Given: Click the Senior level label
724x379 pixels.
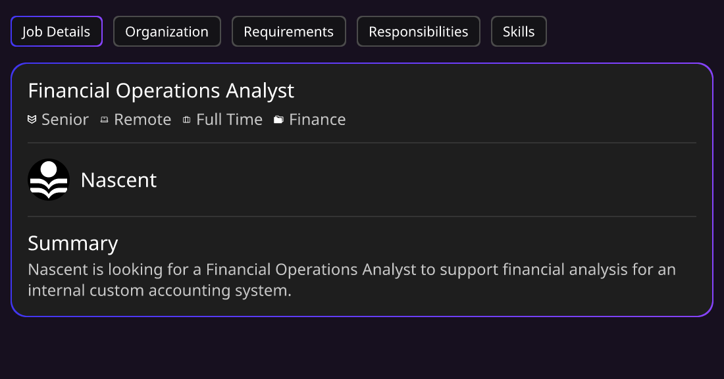Looking at the screenshot, I should click(x=65, y=120).
